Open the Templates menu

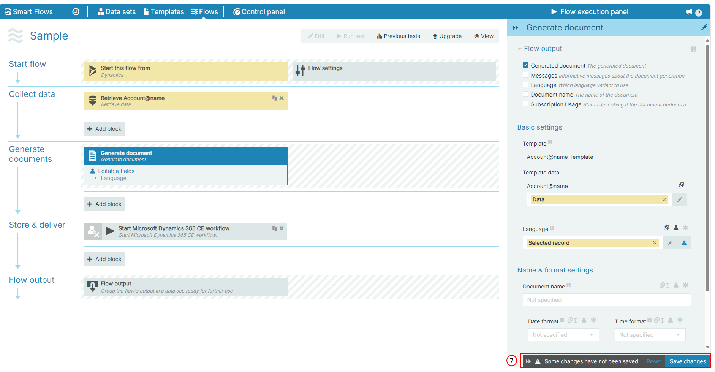coord(164,12)
